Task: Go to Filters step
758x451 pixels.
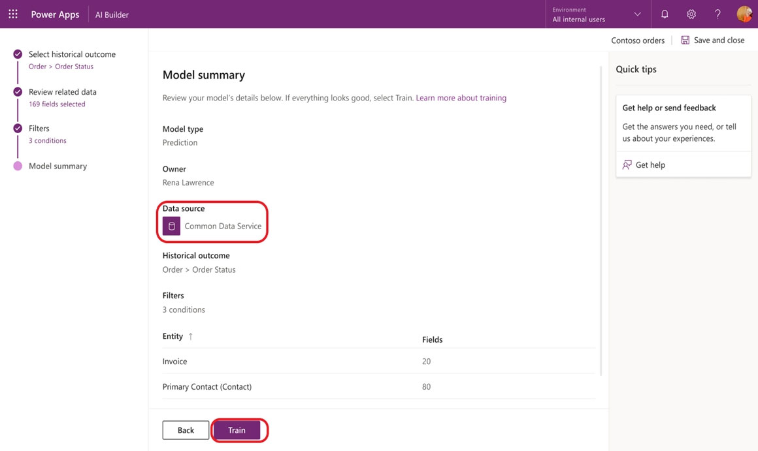Action: click(x=39, y=129)
